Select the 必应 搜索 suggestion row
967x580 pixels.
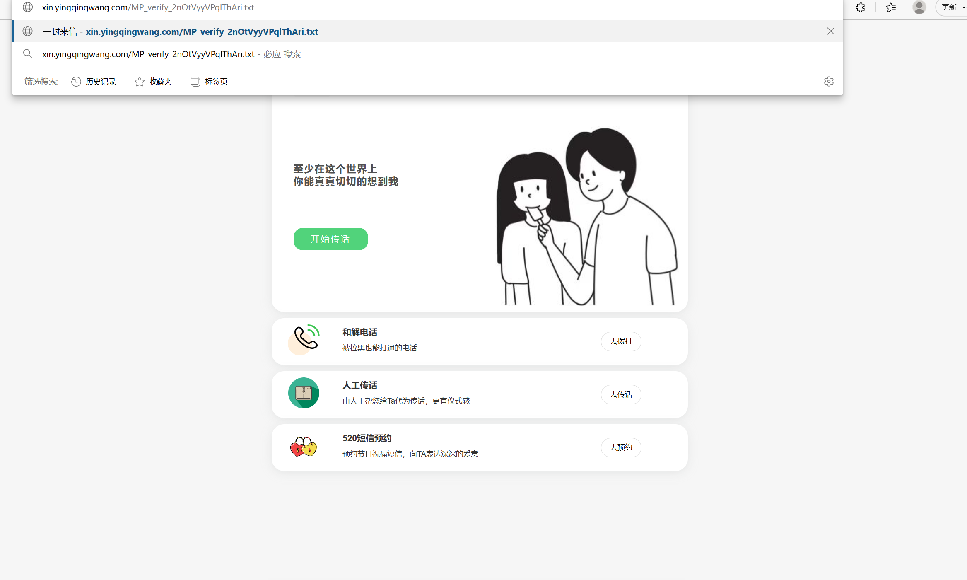point(171,54)
